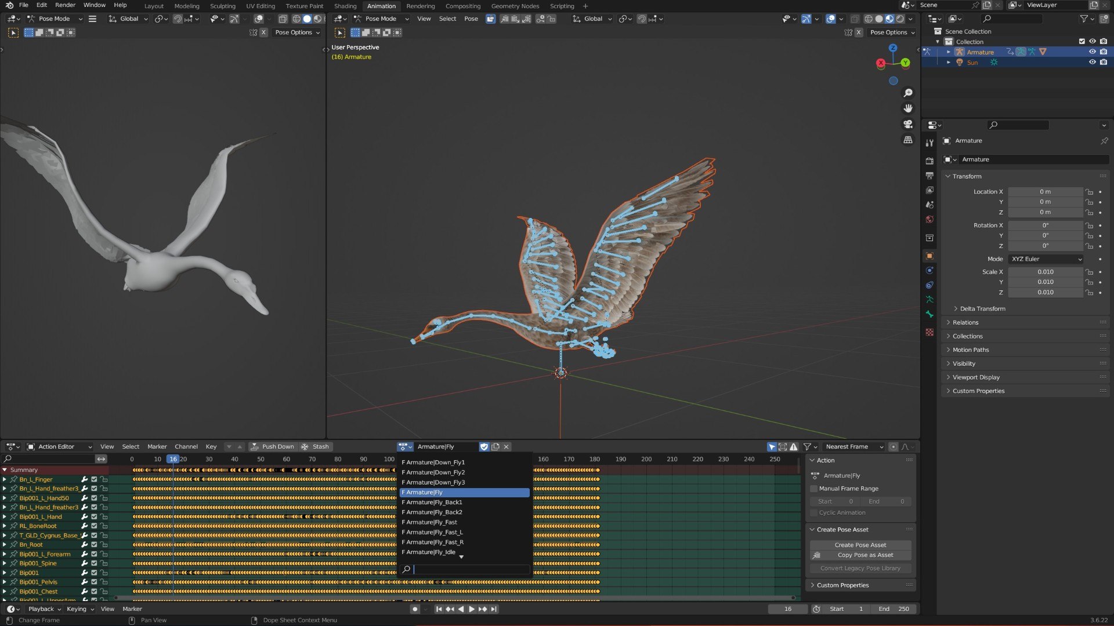Viewport: 1114px width, 626px height.
Task: Toggle Sun visibility eye icon
Action: (1092, 63)
